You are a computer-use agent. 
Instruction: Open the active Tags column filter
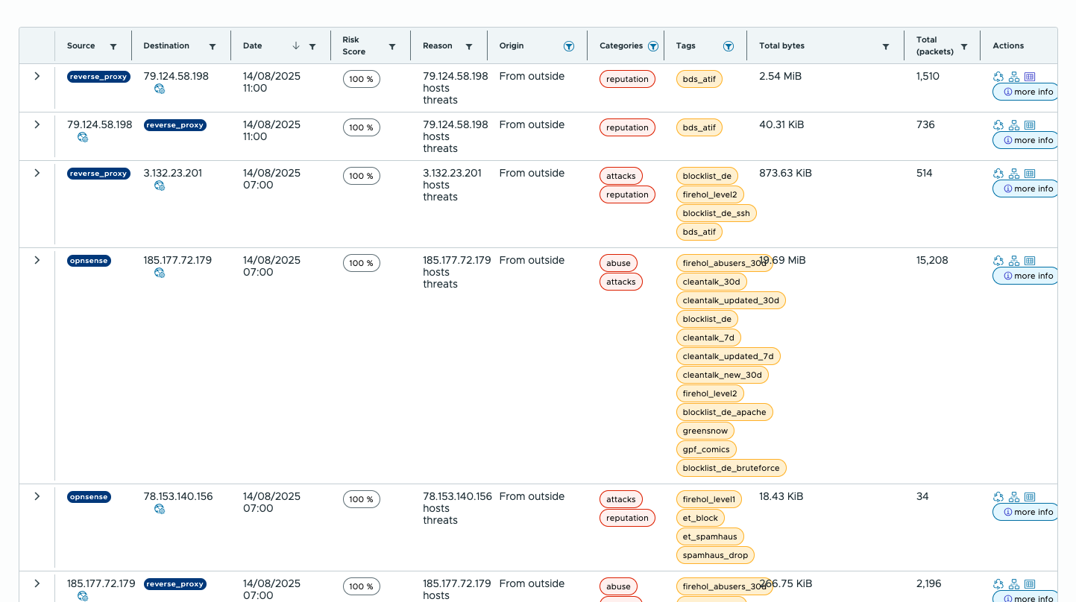pos(729,46)
